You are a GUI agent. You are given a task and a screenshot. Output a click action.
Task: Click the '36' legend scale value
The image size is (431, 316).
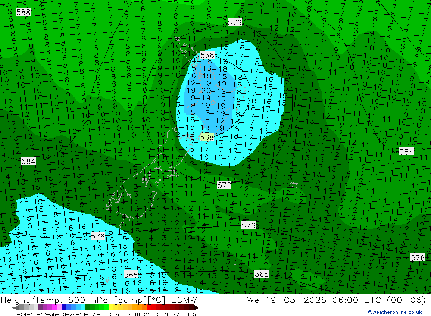166,314
